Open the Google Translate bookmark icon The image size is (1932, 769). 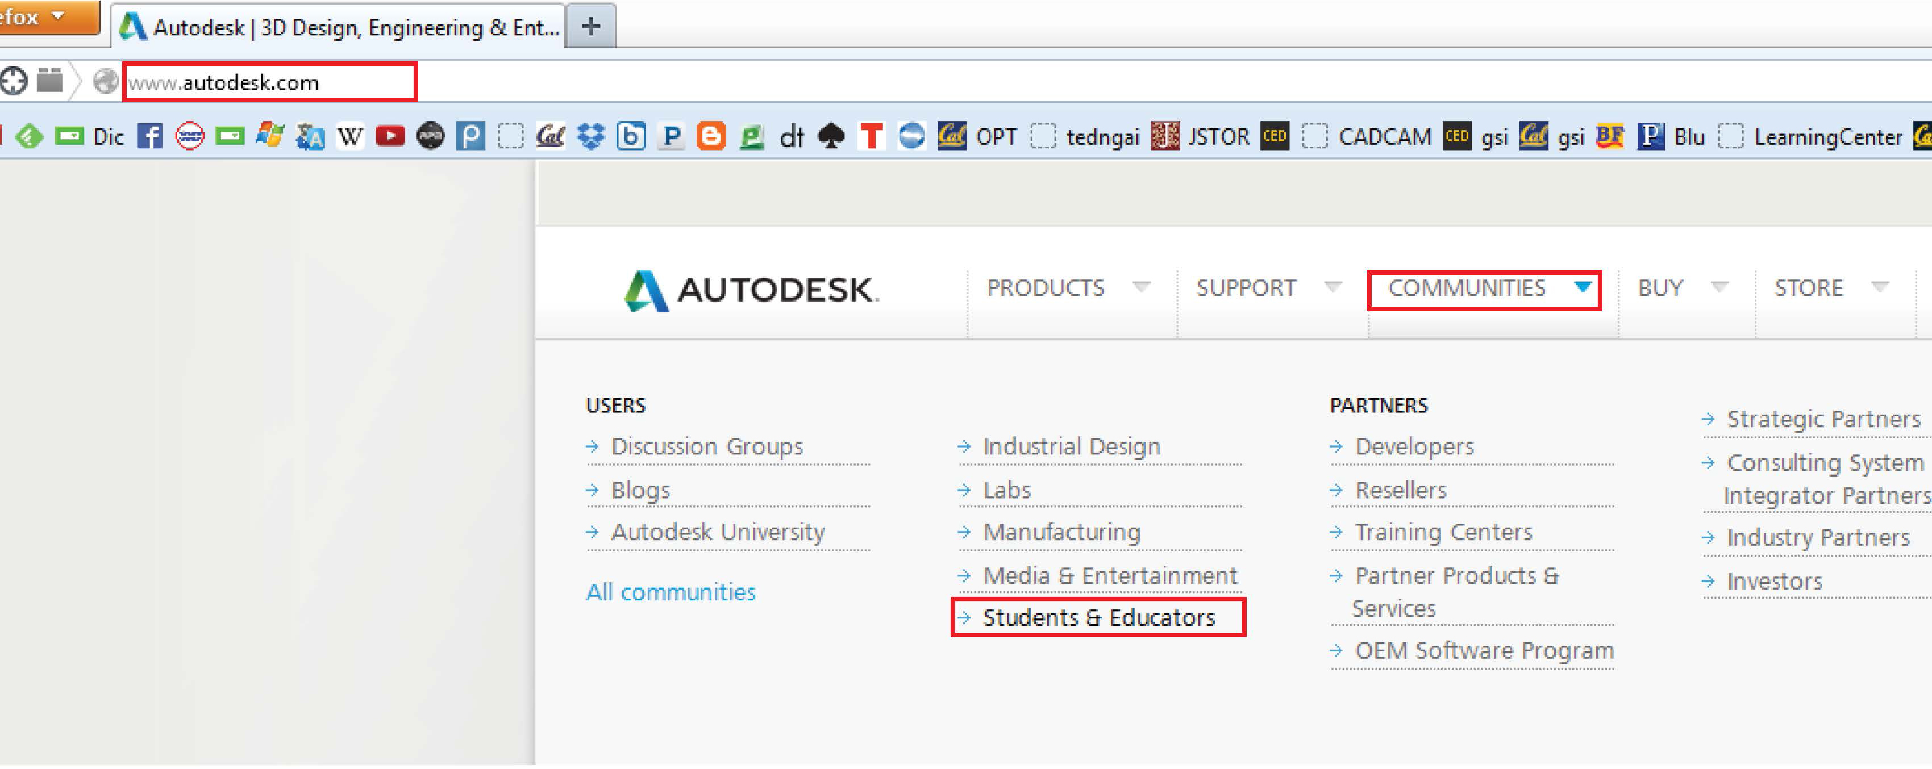coord(310,137)
